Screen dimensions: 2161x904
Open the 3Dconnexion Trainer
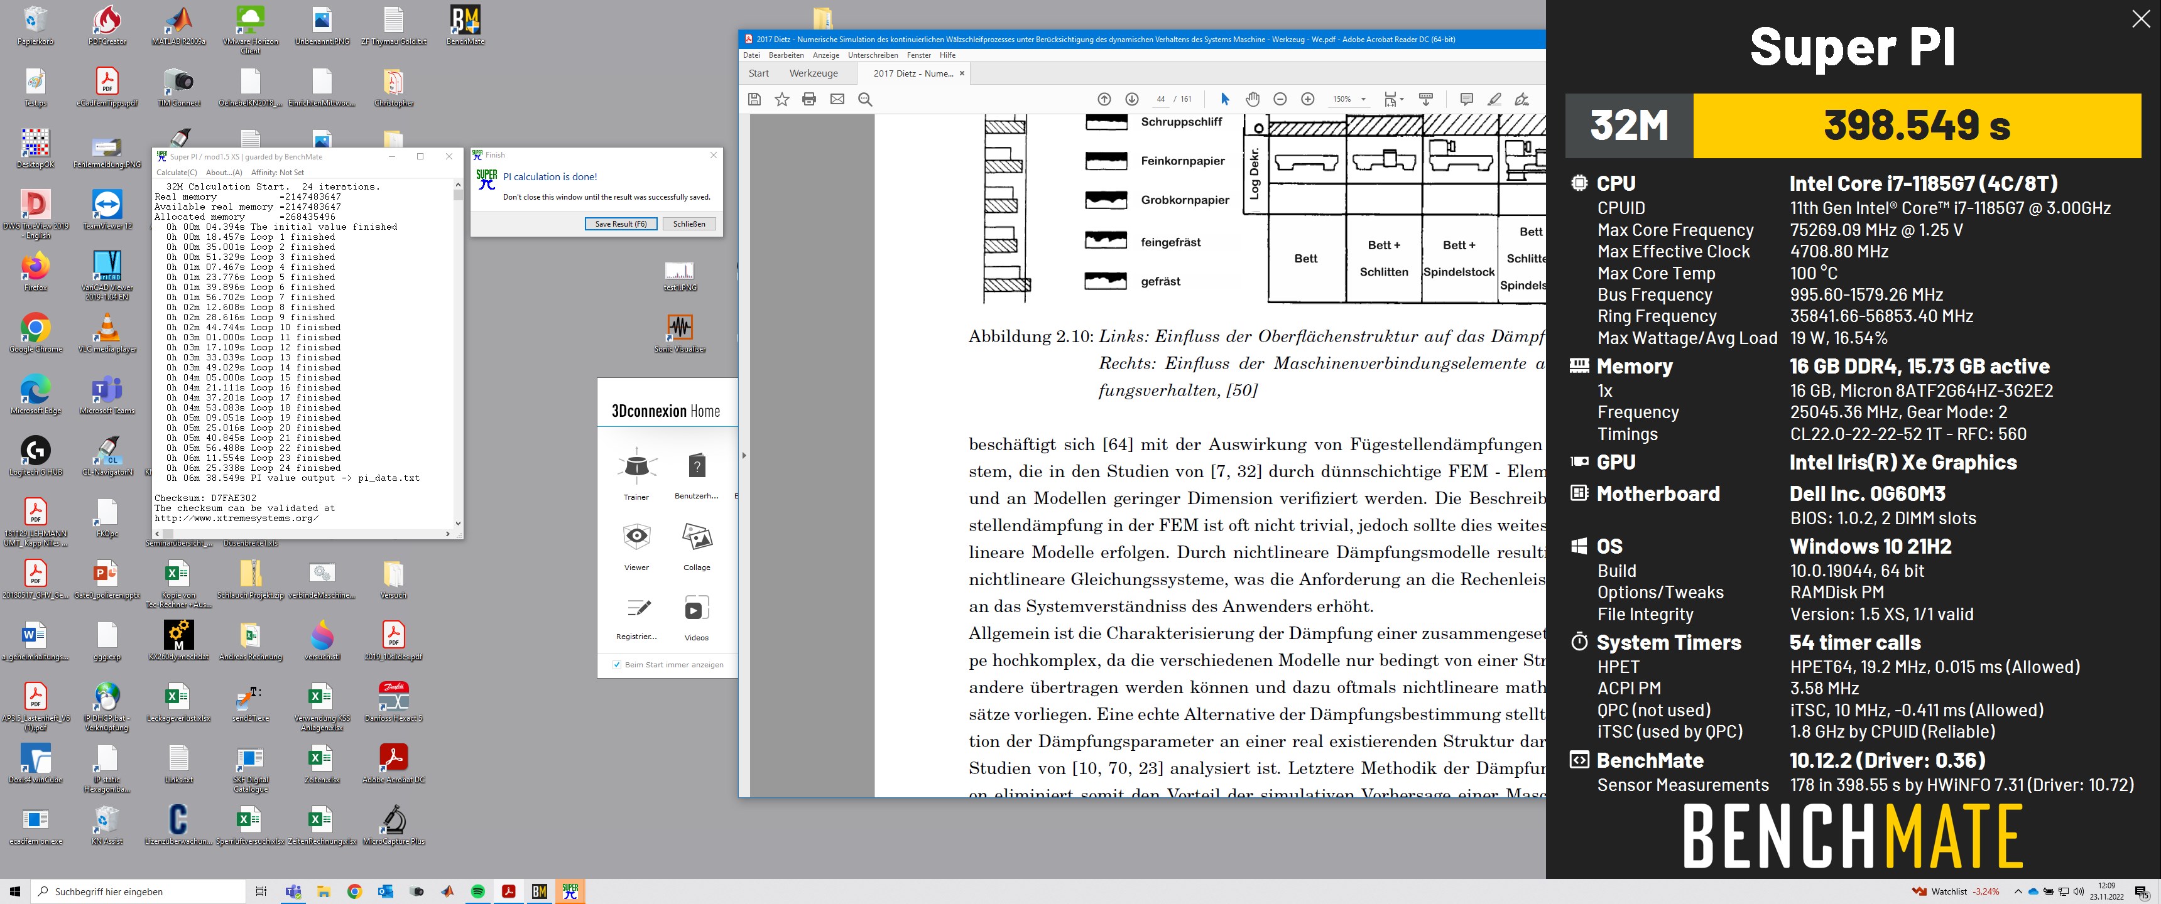click(x=636, y=474)
